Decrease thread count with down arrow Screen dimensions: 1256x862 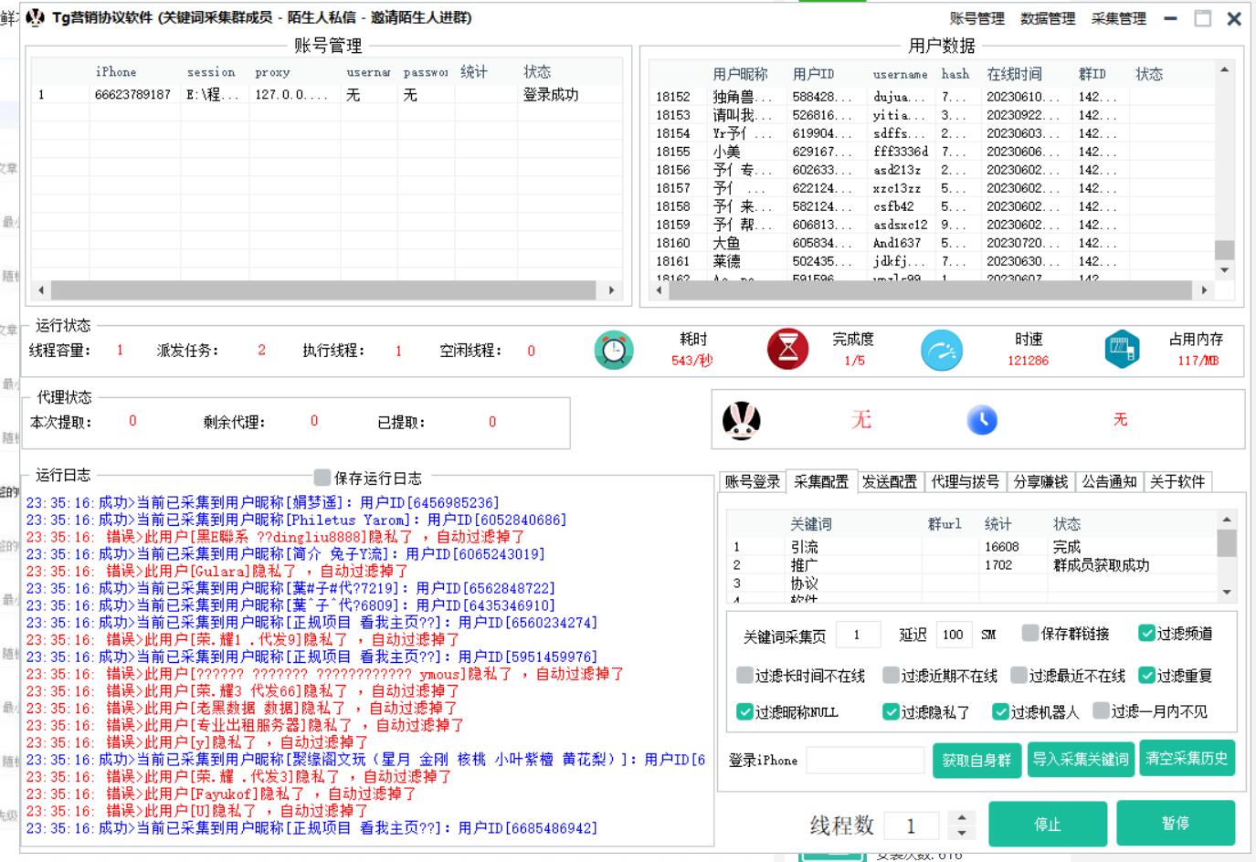click(x=961, y=834)
